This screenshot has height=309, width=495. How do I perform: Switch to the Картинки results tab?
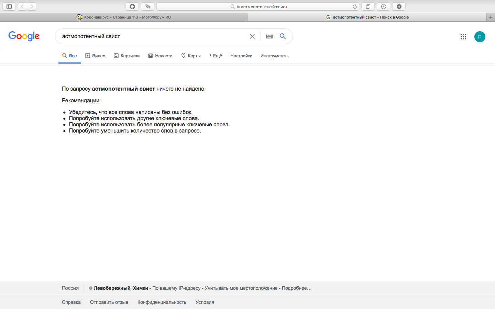click(126, 56)
